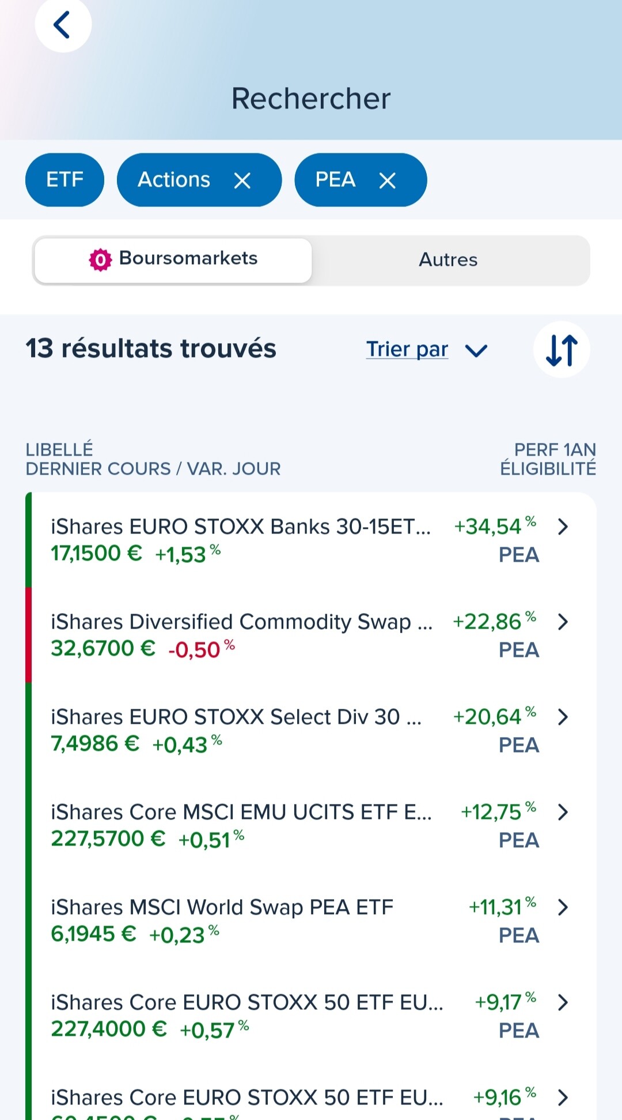Open chevron for iShares MSCI World Swap PEA
622x1120 pixels.
tap(563, 907)
